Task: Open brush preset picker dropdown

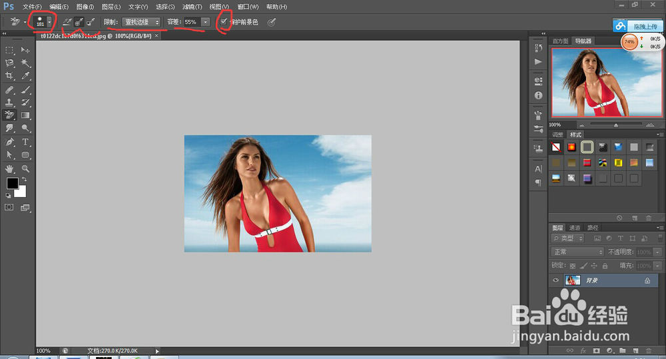Action: [50, 22]
